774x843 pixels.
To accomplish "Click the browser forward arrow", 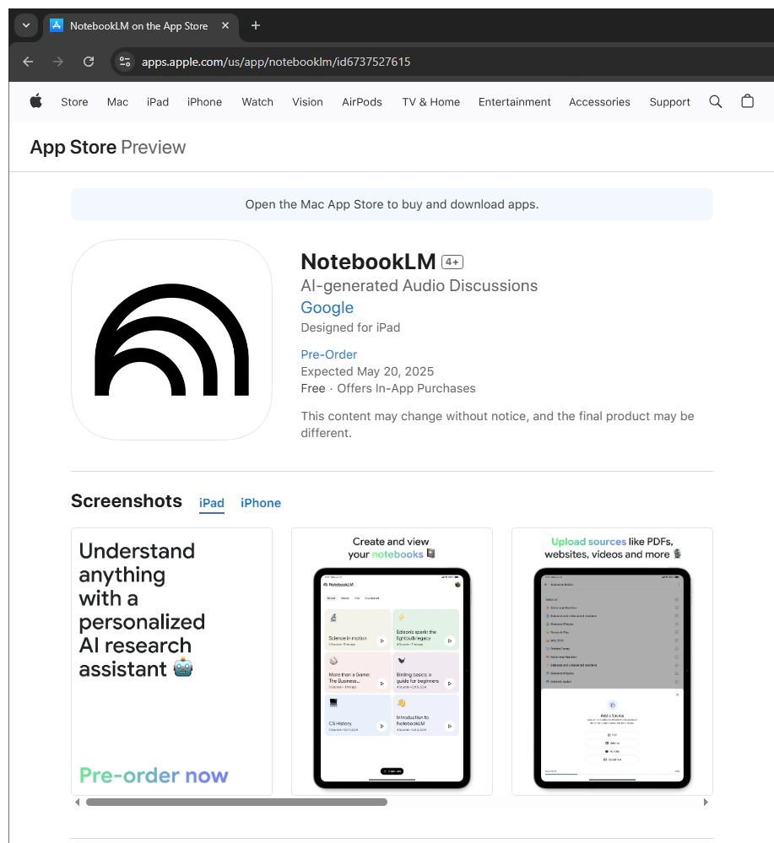I will click(58, 62).
